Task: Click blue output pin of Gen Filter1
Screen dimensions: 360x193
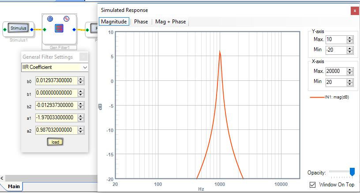Action: tap(74, 30)
